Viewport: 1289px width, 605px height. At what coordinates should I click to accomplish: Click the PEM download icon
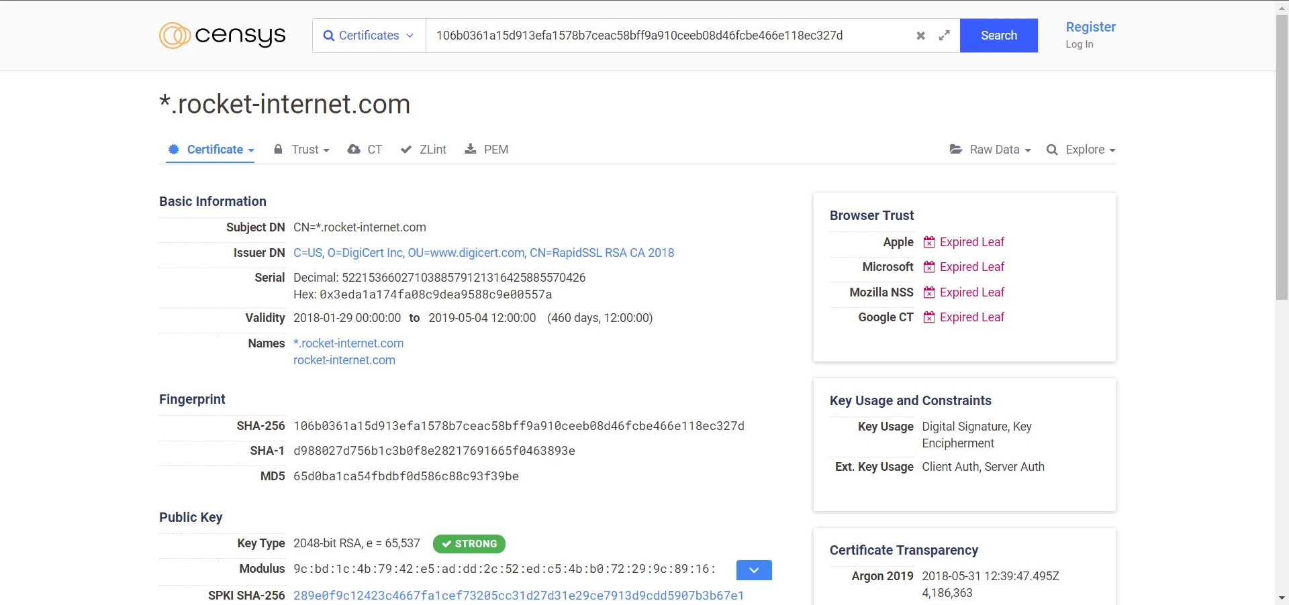pyautogui.click(x=471, y=149)
